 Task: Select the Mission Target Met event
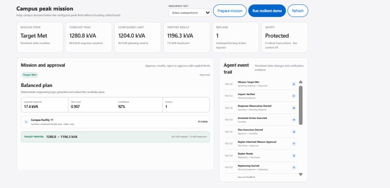click(260, 84)
